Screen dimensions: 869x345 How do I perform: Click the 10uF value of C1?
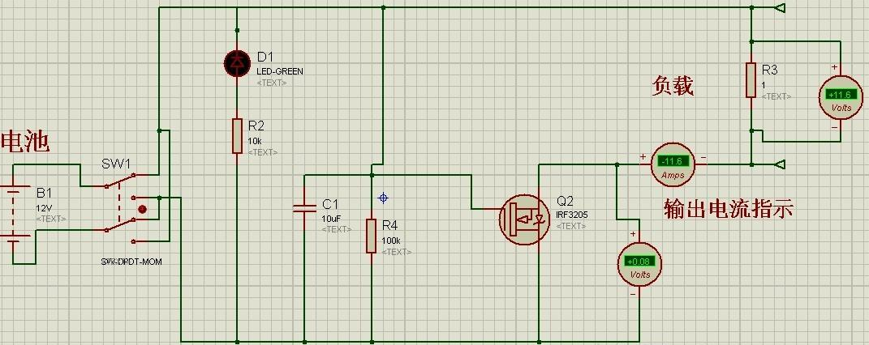pos(331,218)
